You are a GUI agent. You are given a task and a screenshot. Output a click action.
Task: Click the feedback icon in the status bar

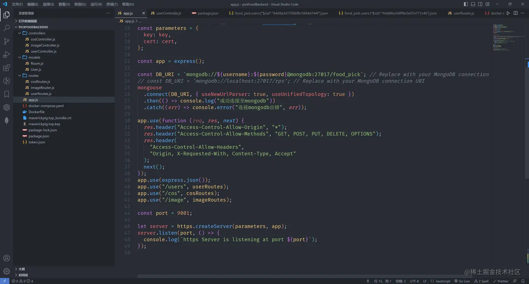(x=515, y=281)
